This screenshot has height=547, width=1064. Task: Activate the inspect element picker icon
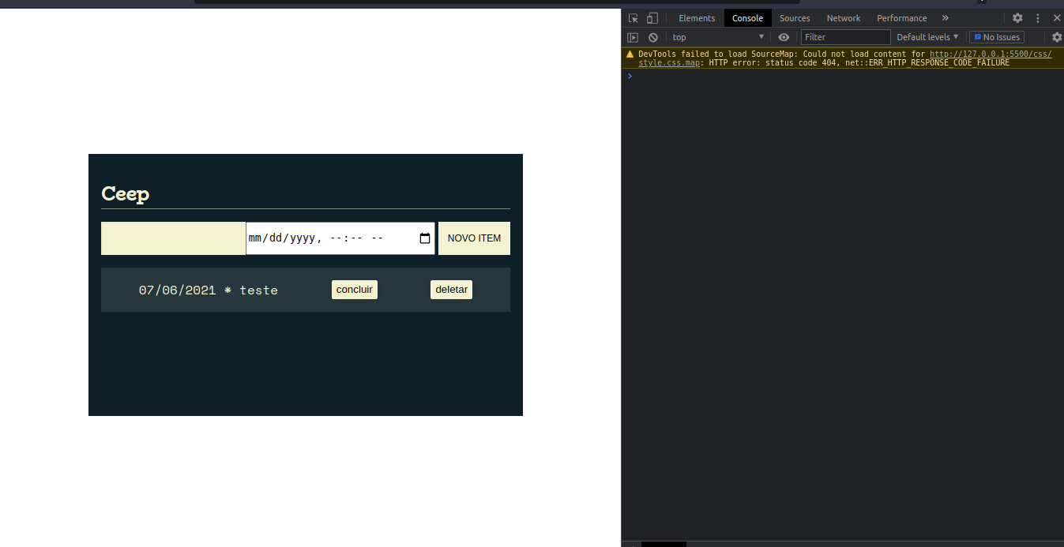click(x=633, y=18)
